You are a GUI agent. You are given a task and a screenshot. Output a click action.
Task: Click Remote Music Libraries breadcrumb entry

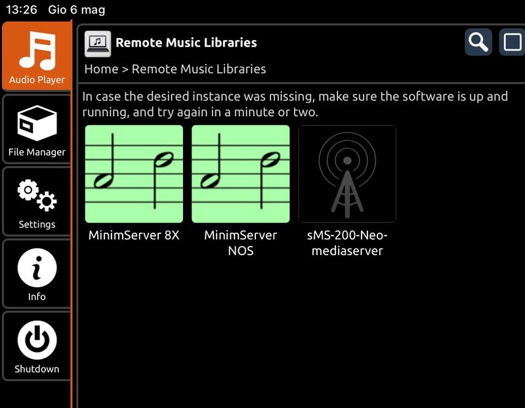pyautogui.click(x=199, y=69)
